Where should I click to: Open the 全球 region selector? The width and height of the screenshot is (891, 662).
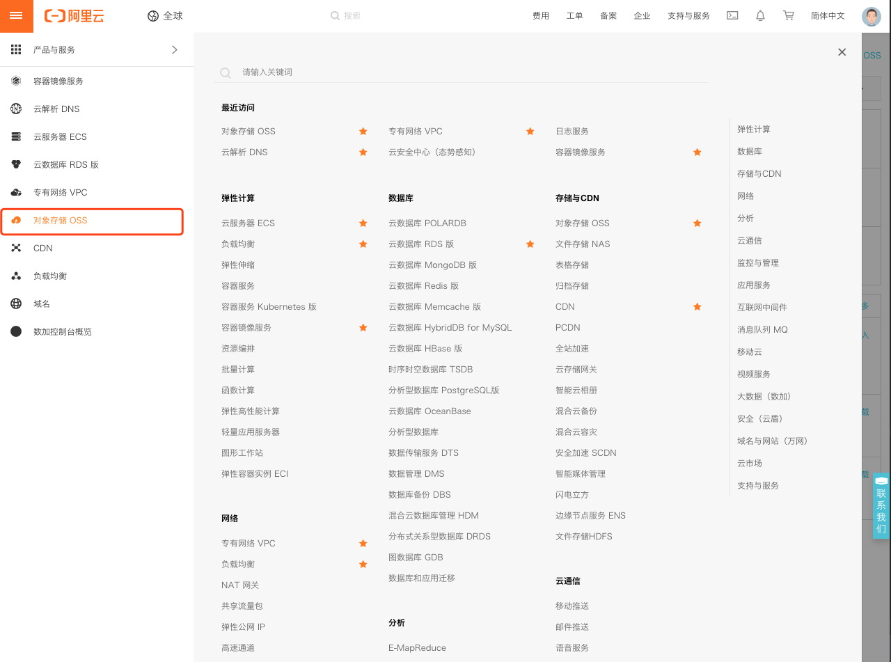click(165, 15)
